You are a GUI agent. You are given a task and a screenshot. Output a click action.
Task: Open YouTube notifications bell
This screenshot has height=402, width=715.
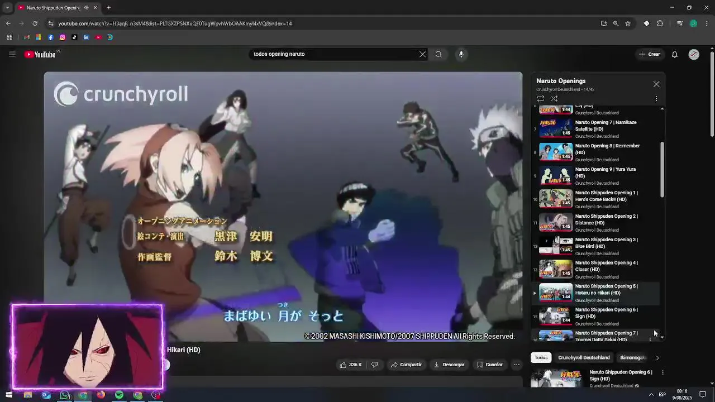coord(675,54)
